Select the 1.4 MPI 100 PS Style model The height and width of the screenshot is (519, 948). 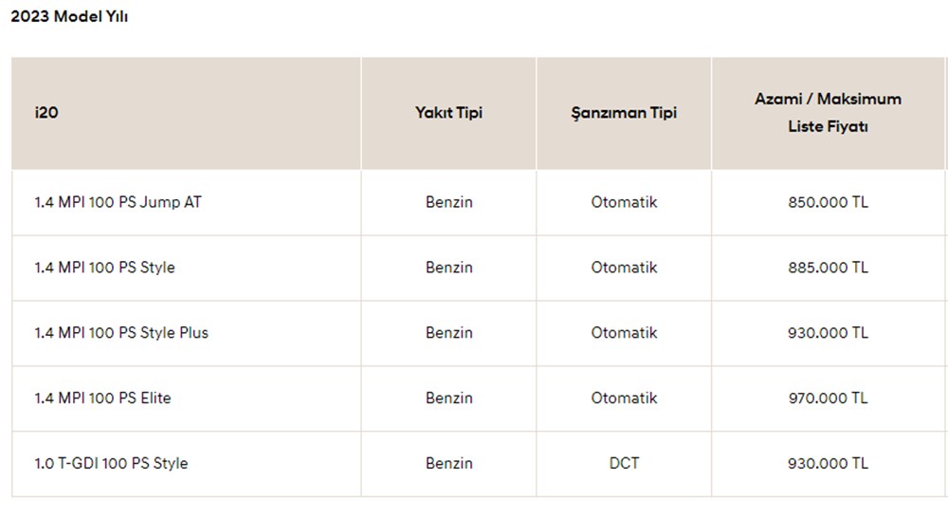[104, 268]
